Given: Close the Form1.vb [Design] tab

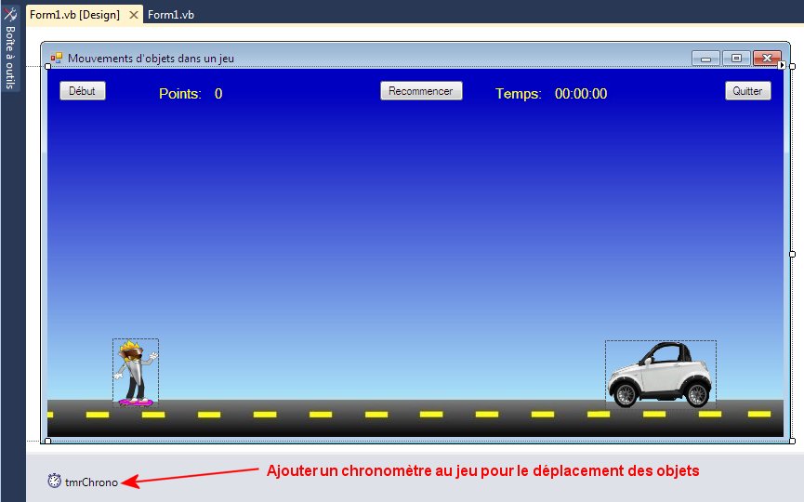Looking at the screenshot, I should 133,15.
